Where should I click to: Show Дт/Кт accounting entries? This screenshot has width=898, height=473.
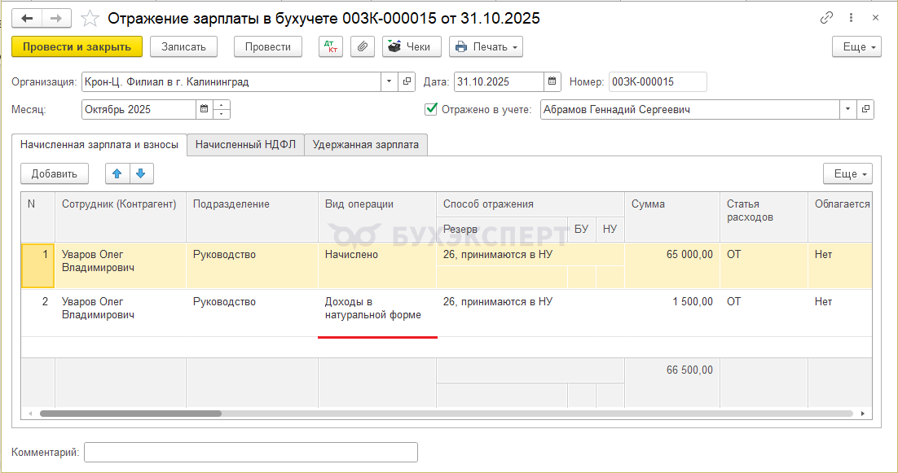[331, 47]
